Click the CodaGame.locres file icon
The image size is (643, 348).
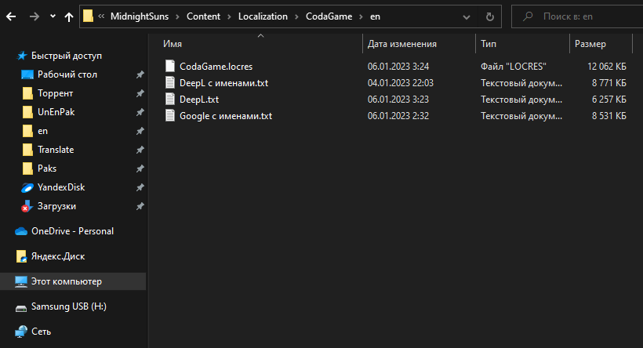[170, 66]
